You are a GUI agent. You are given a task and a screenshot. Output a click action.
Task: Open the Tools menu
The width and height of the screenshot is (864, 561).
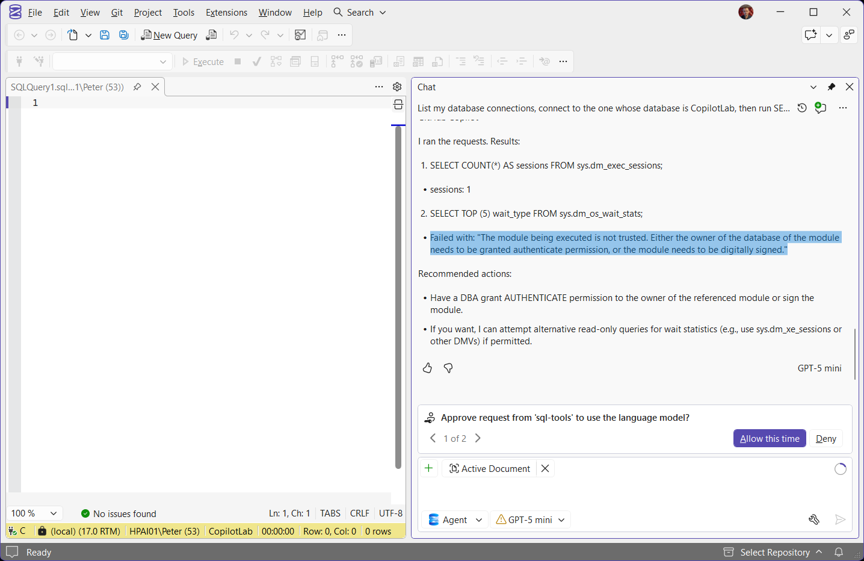coord(184,12)
